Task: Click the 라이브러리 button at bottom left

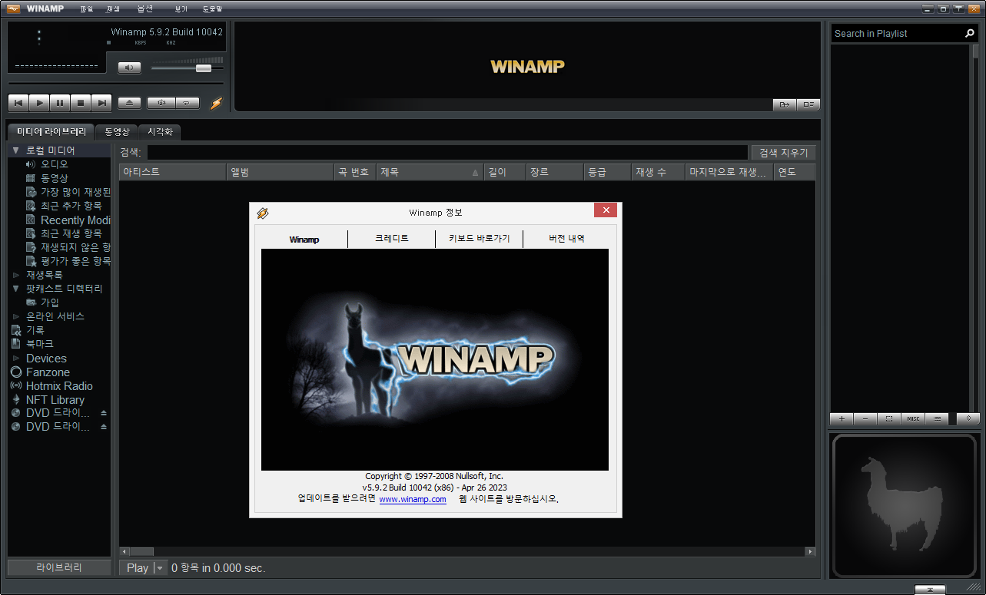Action: click(59, 567)
